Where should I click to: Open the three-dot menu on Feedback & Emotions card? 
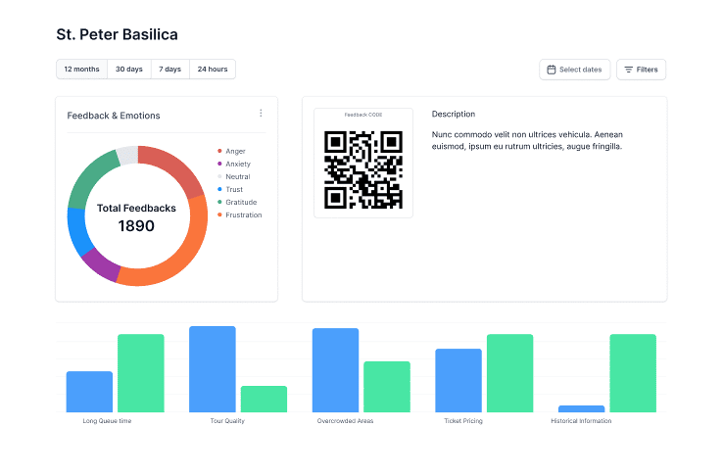pos(261,114)
